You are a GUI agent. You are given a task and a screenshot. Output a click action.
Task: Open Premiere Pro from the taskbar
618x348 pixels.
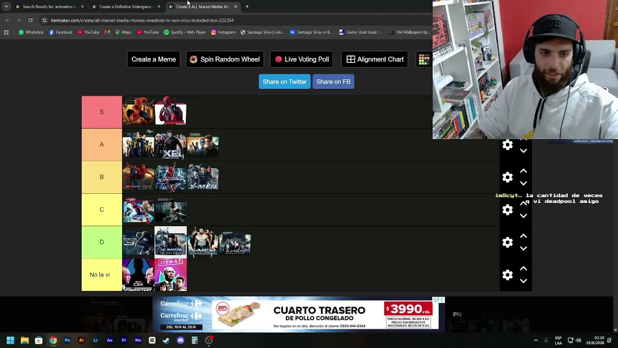pos(124,340)
